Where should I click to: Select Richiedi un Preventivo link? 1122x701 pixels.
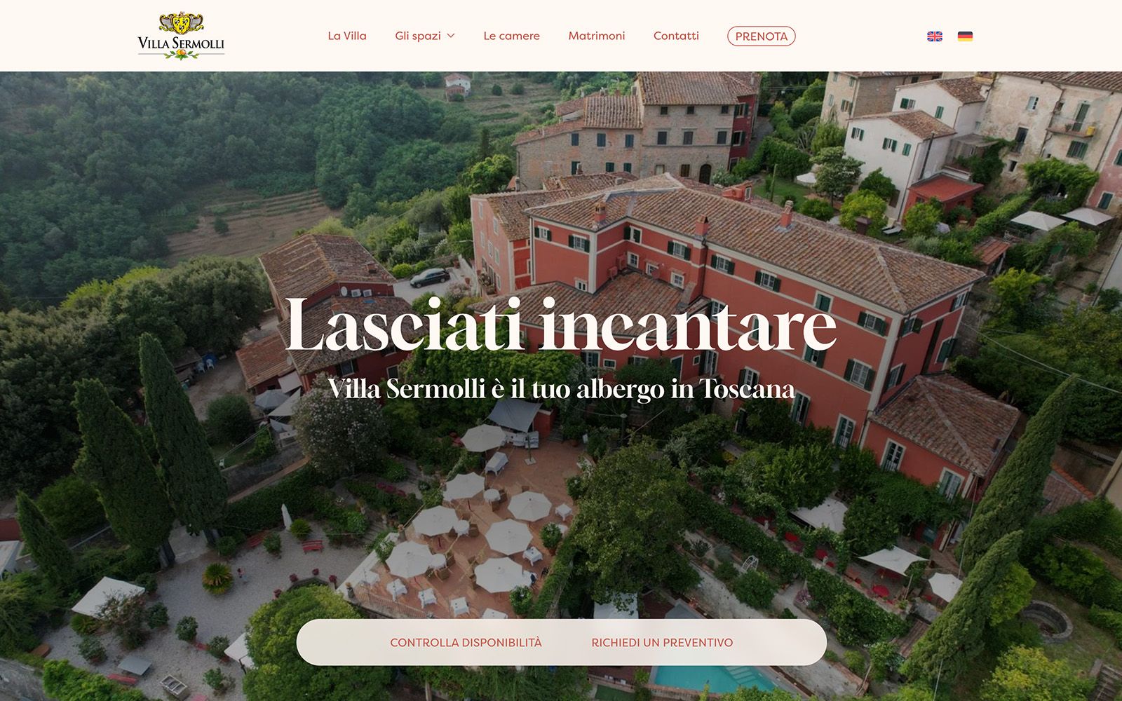pos(662,642)
